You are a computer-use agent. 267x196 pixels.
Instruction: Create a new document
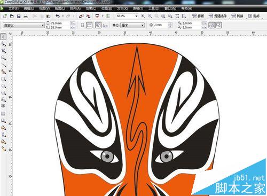(x=5, y=16)
